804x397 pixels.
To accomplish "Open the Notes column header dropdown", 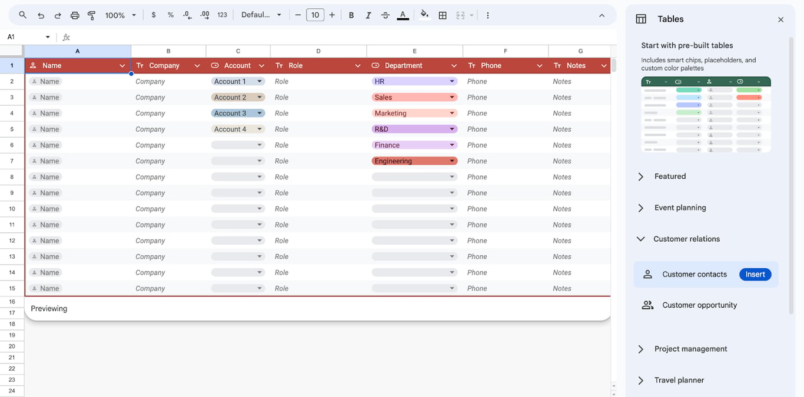I will point(603,66).
